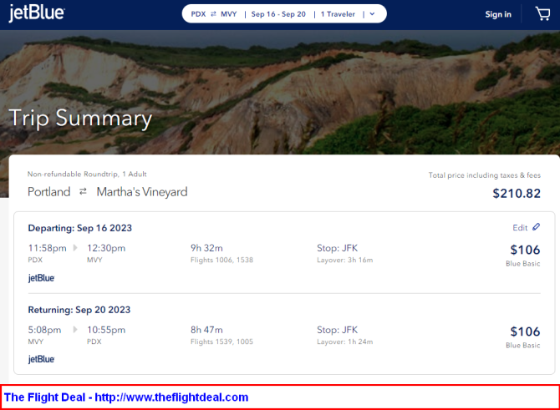This screenshot has height=410, width=560.
Task: Click Layover: 3h 16m text
Action: click(x=344, y=260)
